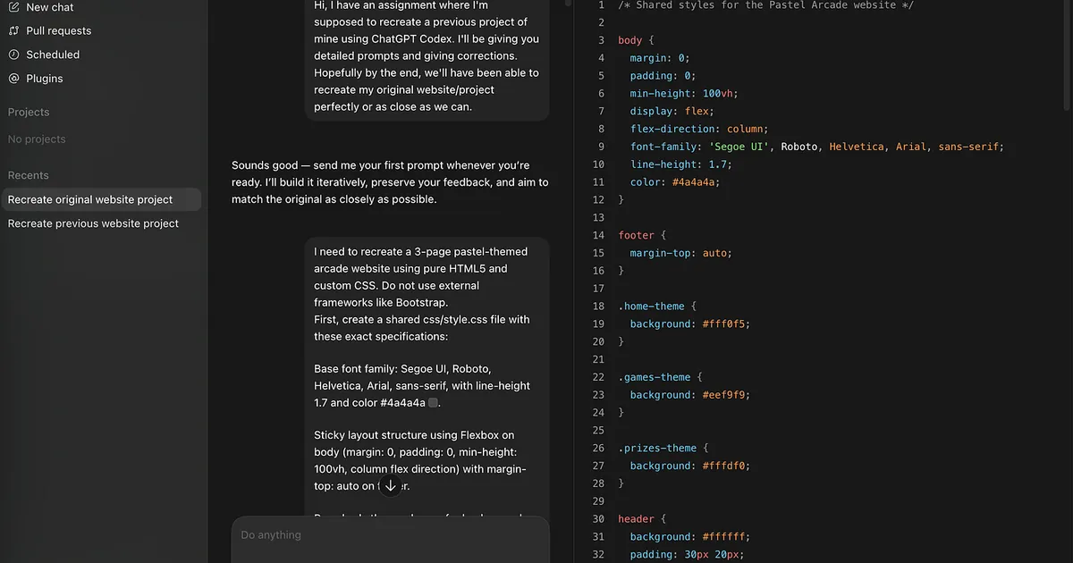The image size is (1073, 563).
Task: Click the 'margin: 0;' code line
Action: (660, 58)
